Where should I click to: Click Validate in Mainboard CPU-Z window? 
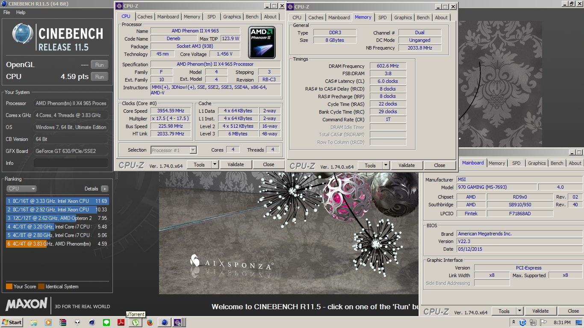(541, 311)
